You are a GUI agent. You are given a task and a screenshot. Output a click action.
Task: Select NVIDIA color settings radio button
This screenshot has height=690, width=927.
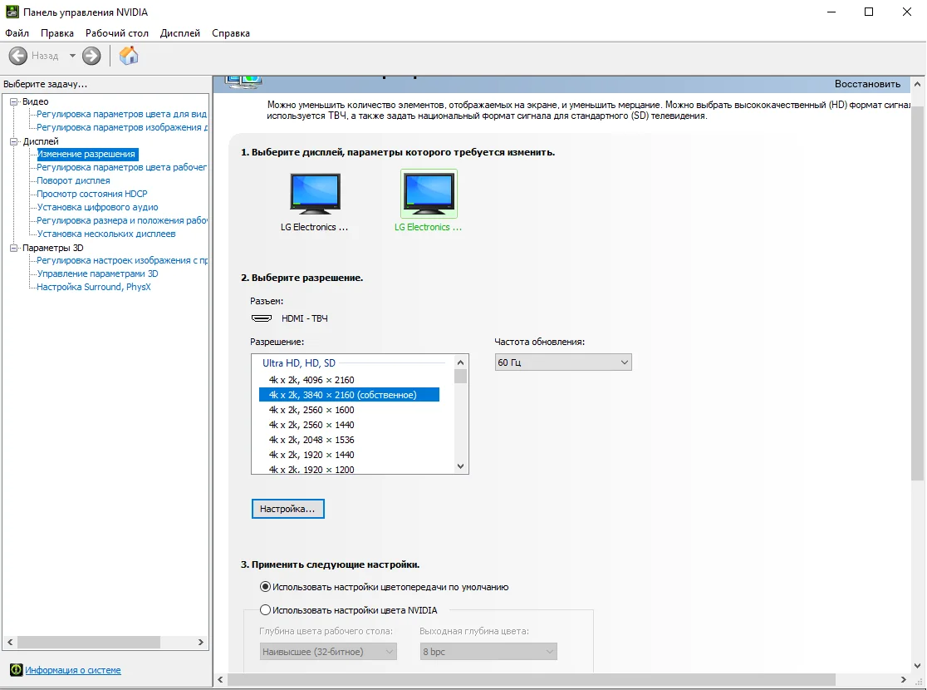click(266, 609)
